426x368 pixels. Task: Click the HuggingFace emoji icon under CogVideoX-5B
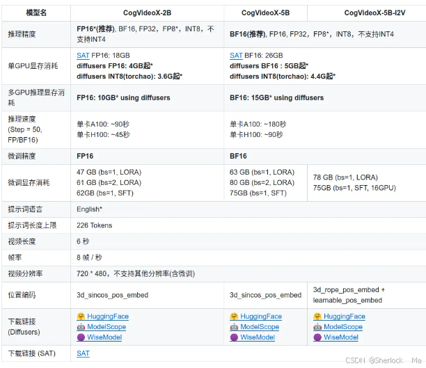point(234,317)
